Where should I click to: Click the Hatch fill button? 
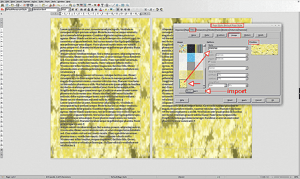261,35
